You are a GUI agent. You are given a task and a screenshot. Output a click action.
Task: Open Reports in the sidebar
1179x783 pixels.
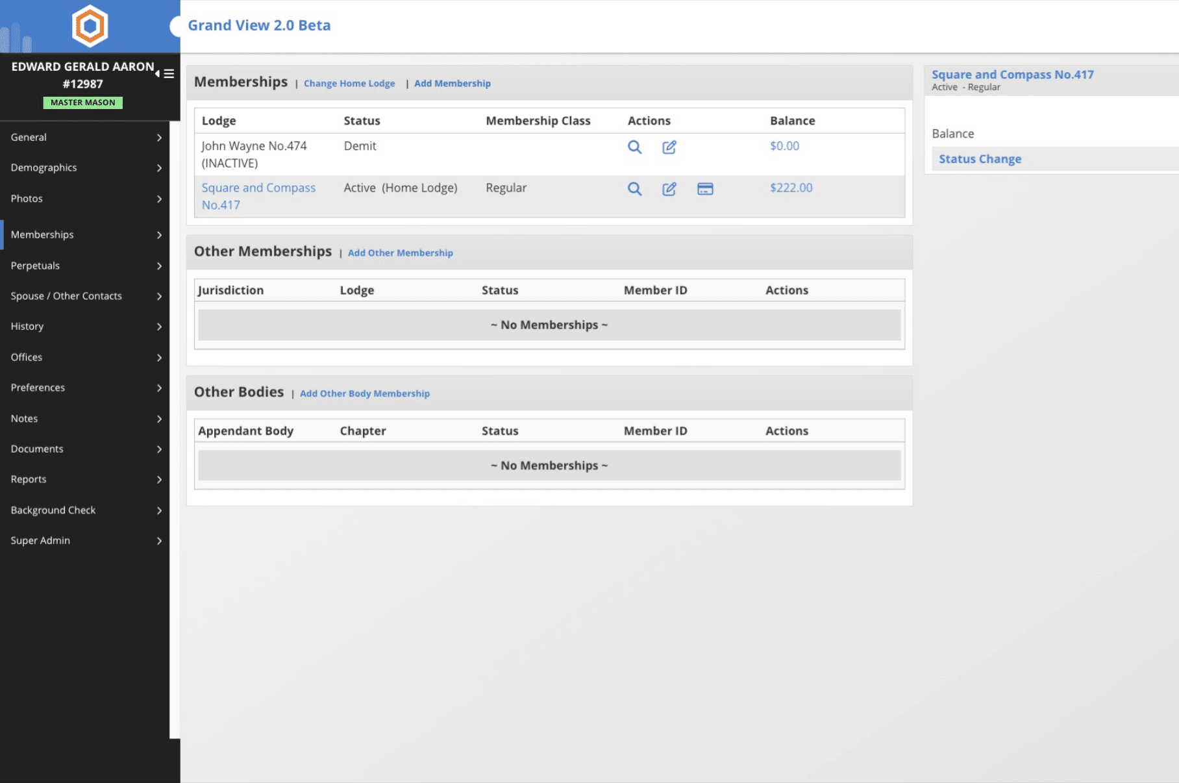pos(85,479)
